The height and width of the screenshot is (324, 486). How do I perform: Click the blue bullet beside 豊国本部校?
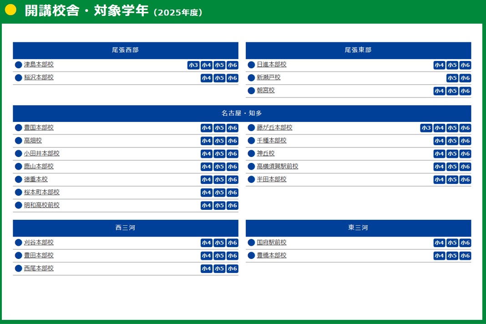click(x=19, y=128)
